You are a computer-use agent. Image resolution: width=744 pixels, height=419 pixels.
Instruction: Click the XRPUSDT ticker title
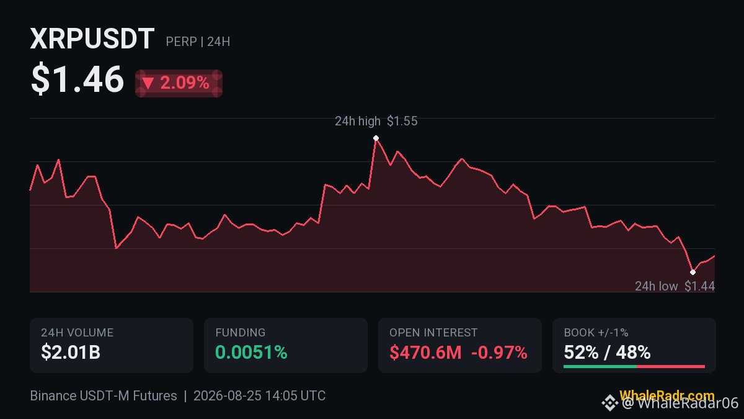[92, 40]
